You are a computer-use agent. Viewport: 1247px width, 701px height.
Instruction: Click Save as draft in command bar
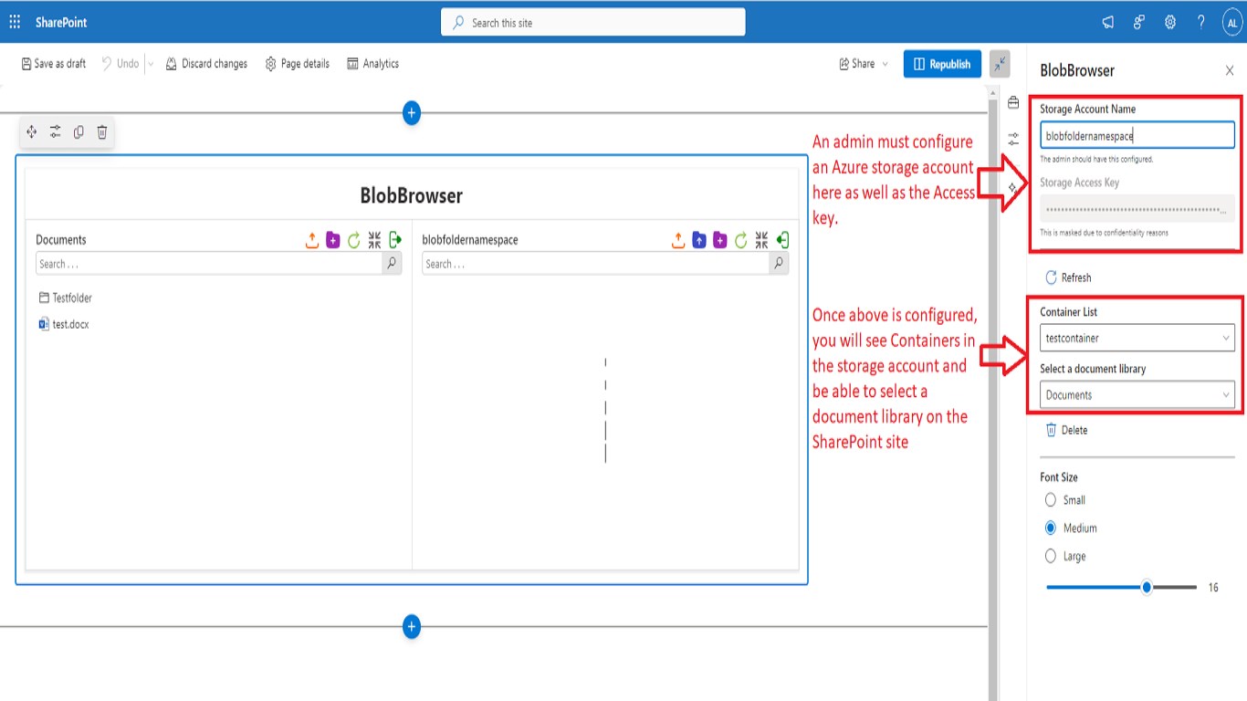click(53, 64)
